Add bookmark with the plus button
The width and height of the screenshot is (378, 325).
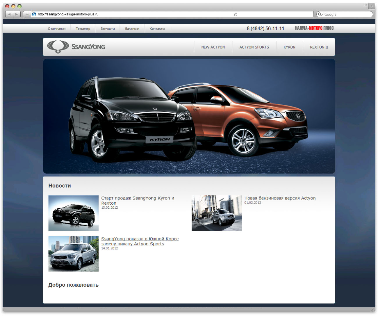(27, 14)
